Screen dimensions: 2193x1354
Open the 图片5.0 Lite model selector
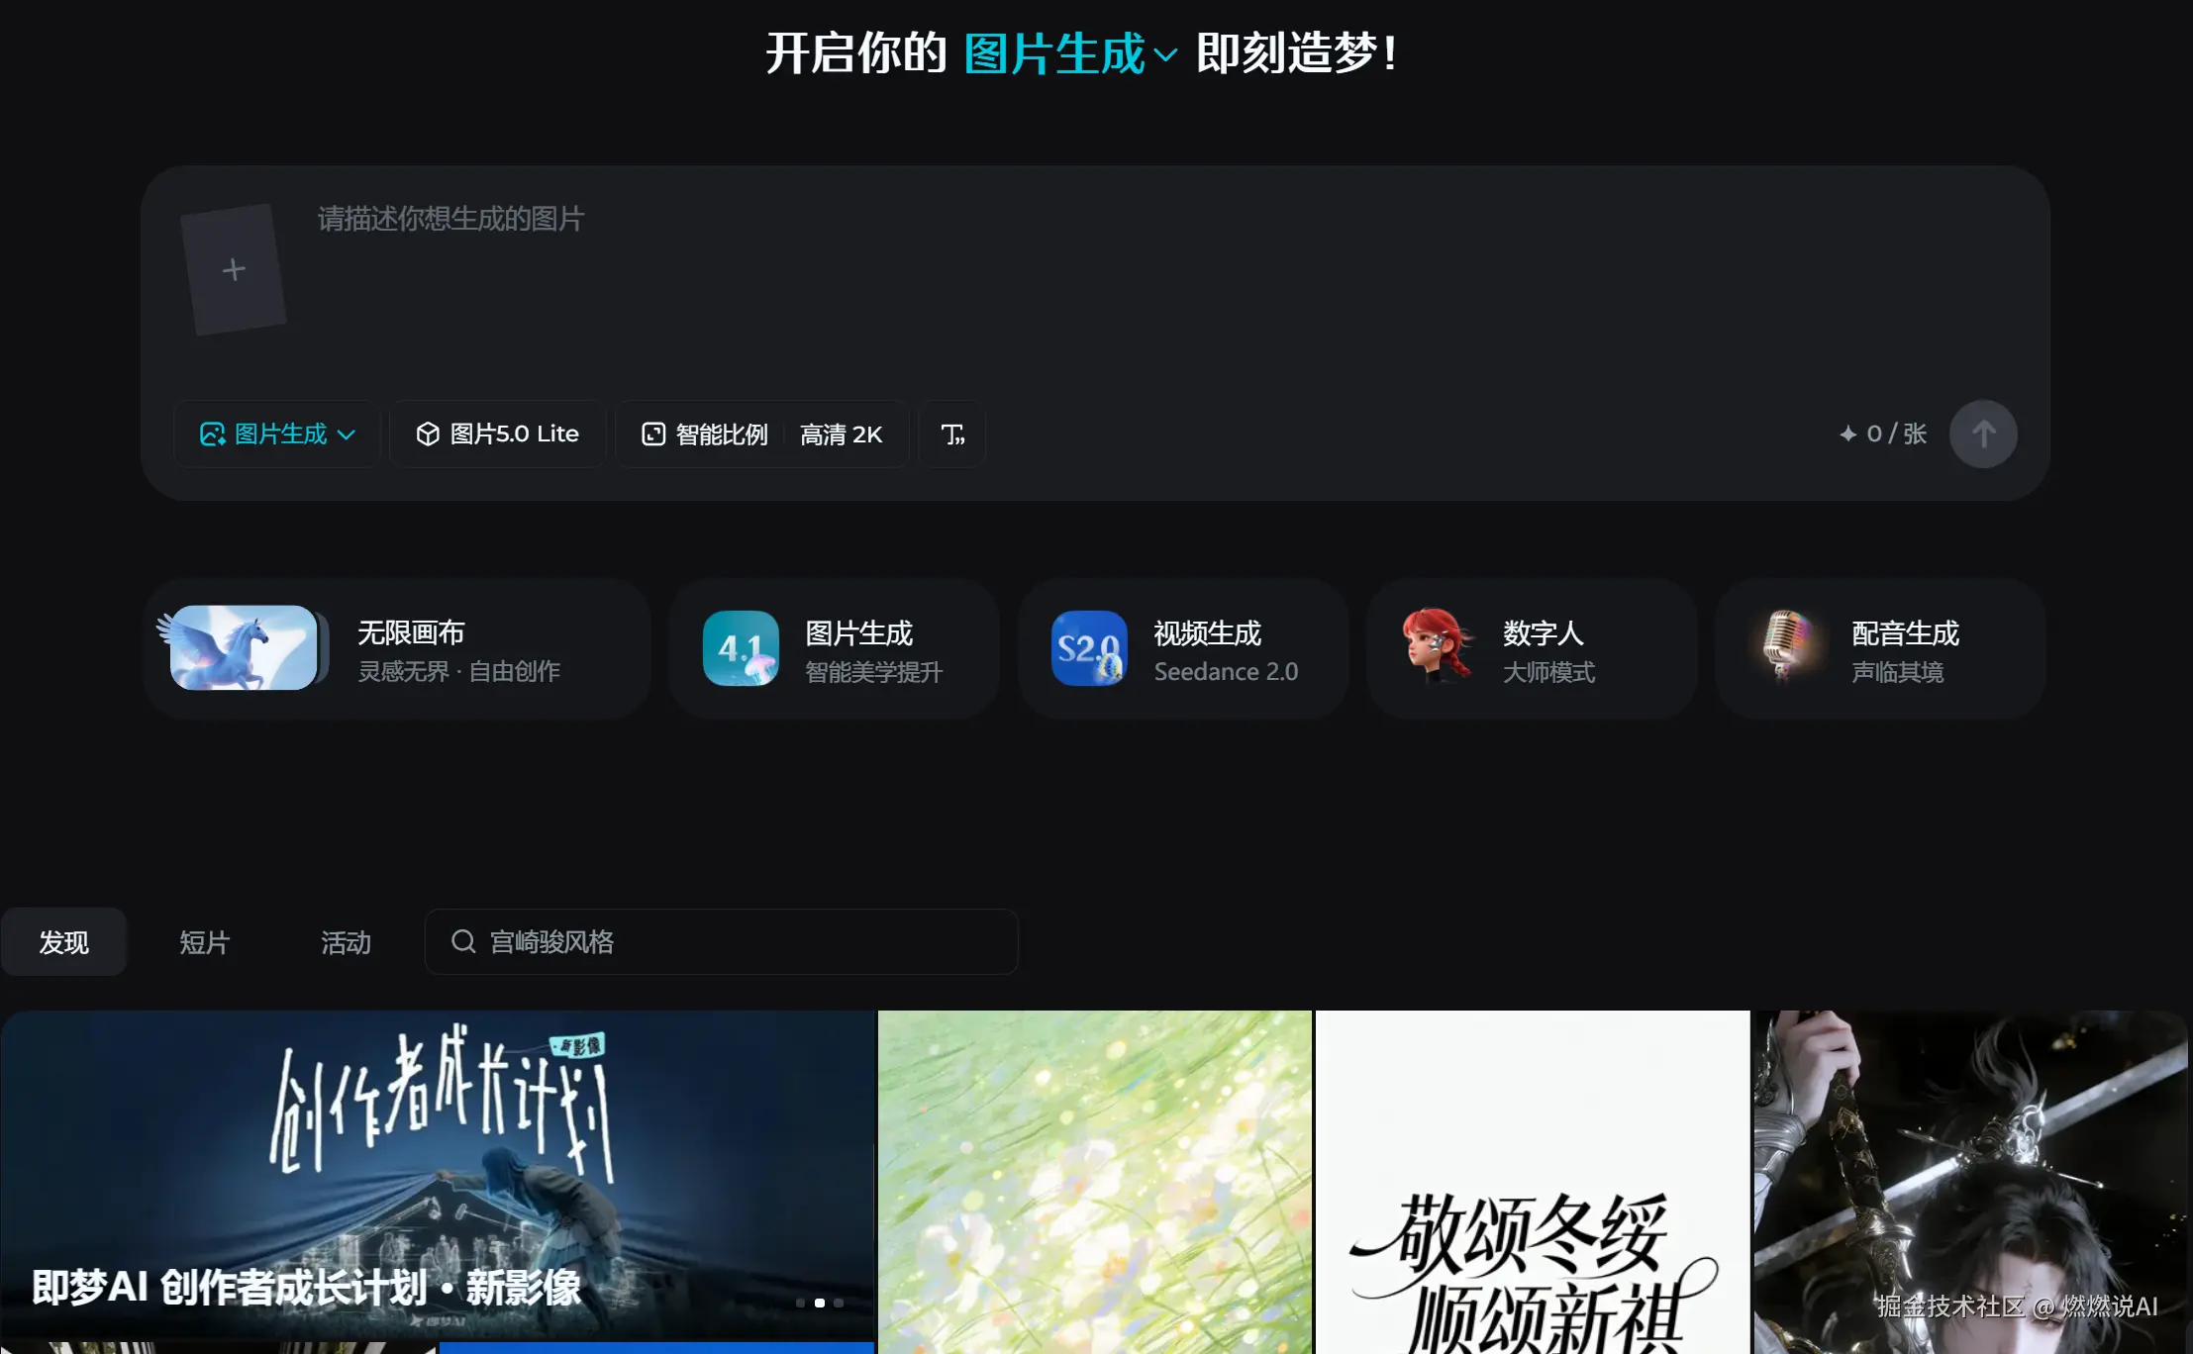click(497, 434)
